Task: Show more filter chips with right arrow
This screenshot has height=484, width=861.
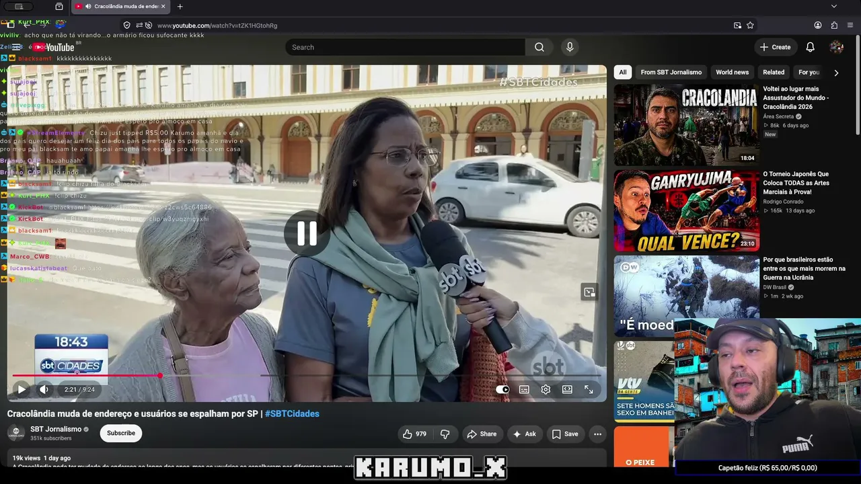Action: [836, 73]
